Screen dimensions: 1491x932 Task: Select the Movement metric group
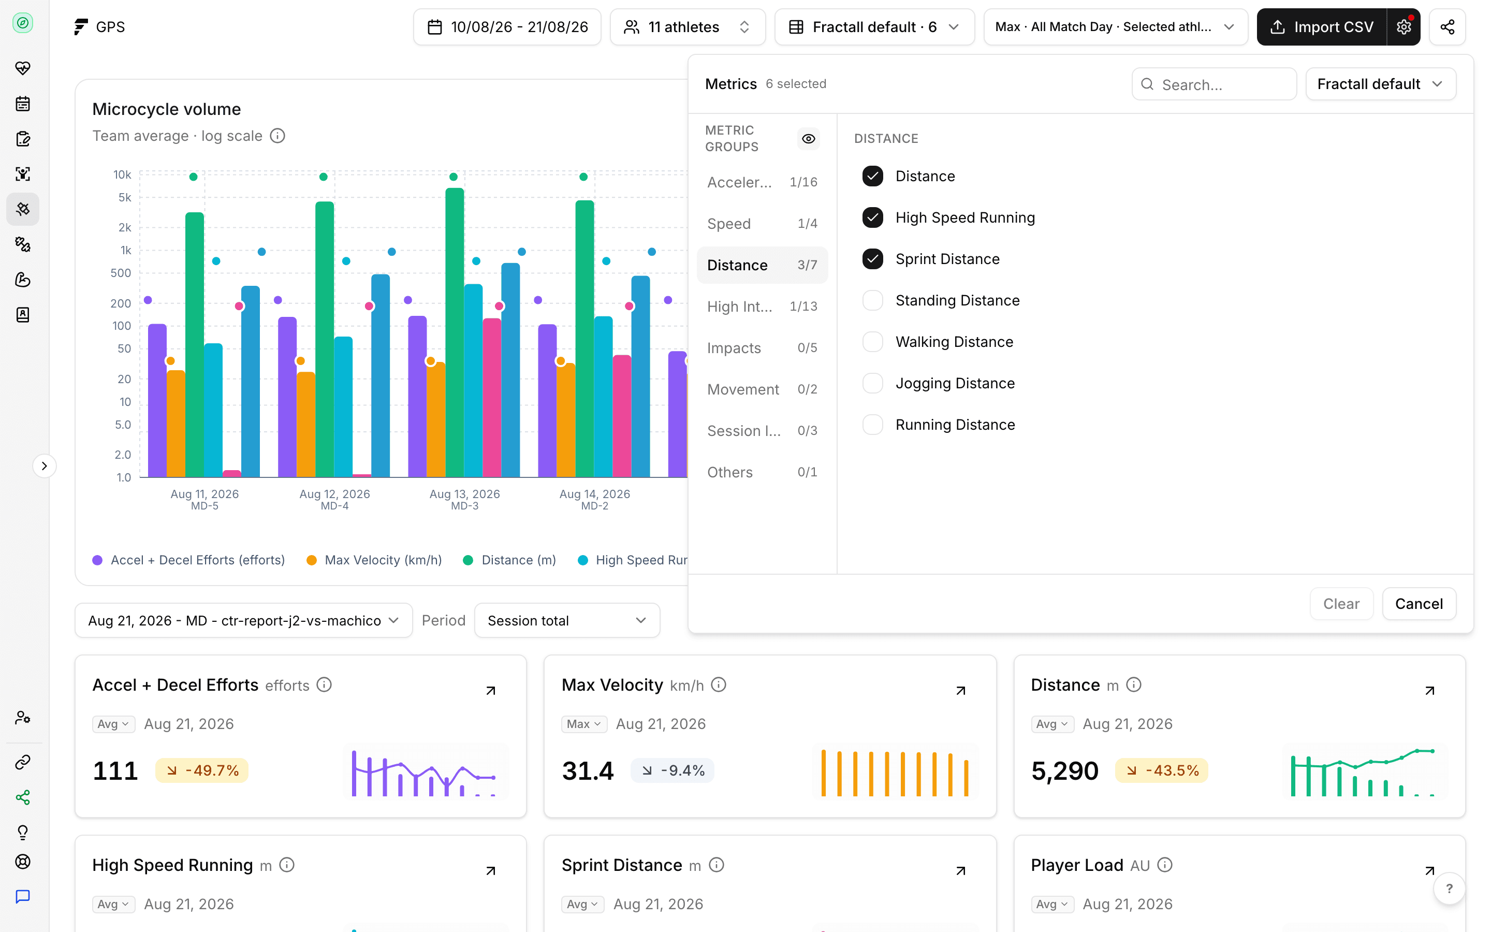pyautogui.click(x=762, y=389)
